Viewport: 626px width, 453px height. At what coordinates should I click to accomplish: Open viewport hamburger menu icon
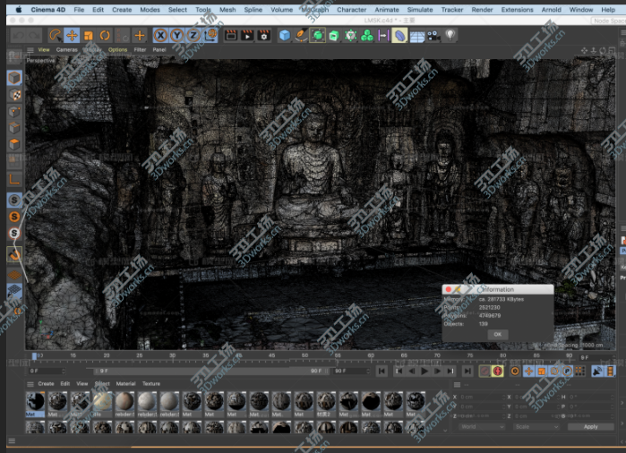pyautogui.click(x=30, y=50)
